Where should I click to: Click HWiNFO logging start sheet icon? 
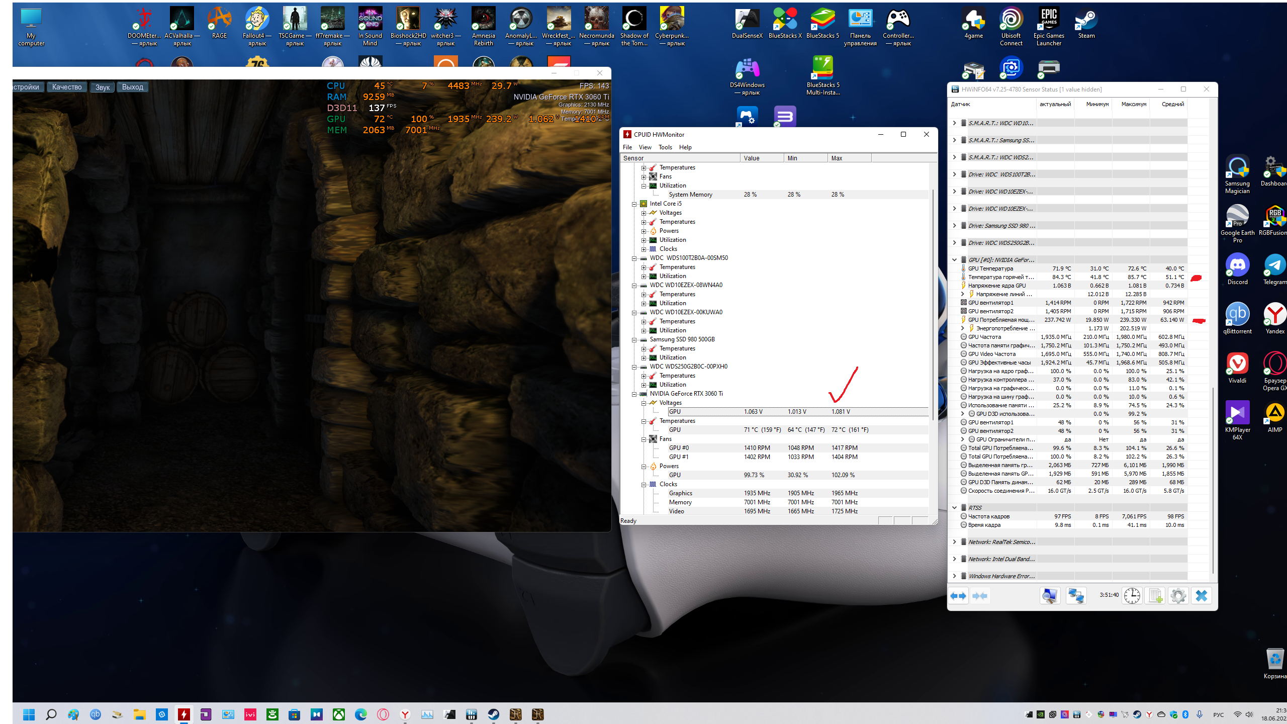1155,596
